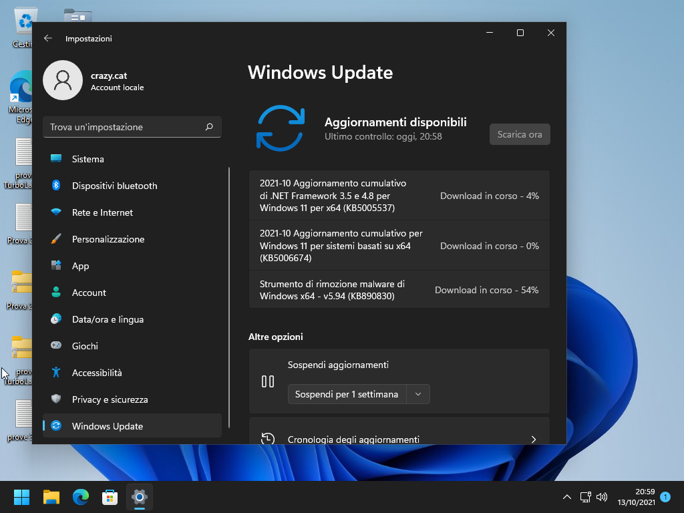This screenshot has width=684, height=513.
Task: Select Privacy e sicurezza section
Action: pyautogui.click(x=132, y=399)
